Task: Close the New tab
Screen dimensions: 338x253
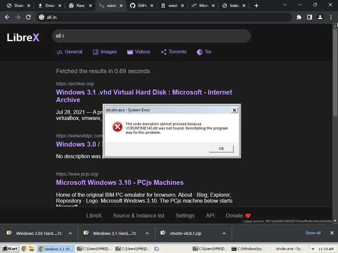Action: pos(90,6)
